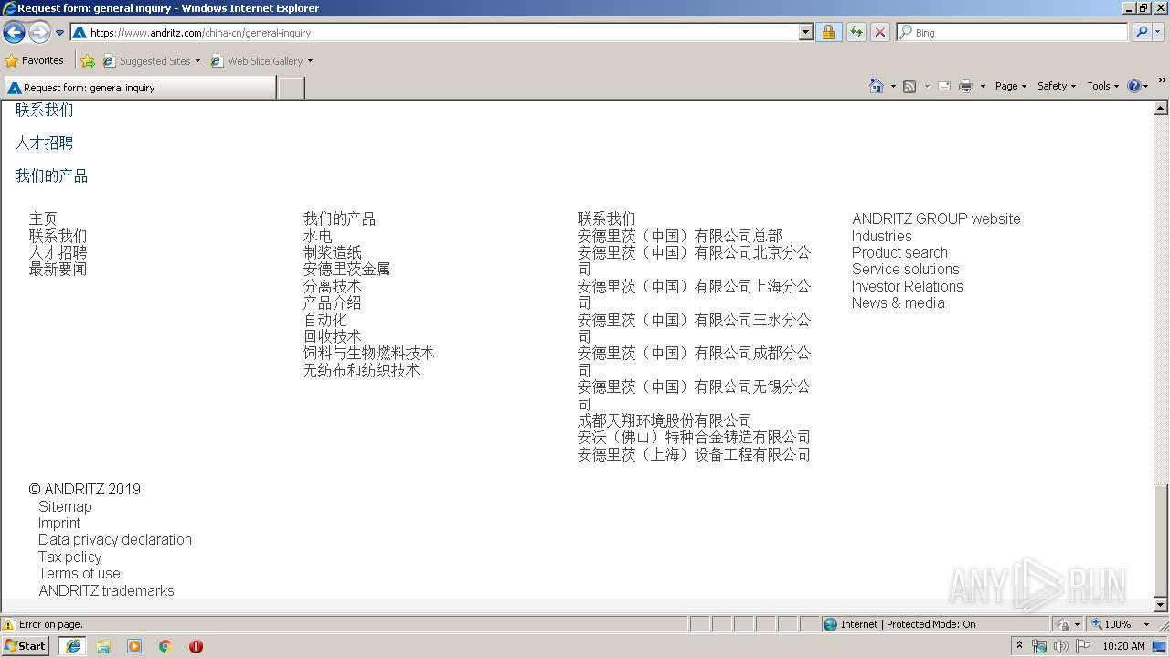Click the Help question mark icon
This screenshot has height=658, width=1170.
(x=1134, y=86)
